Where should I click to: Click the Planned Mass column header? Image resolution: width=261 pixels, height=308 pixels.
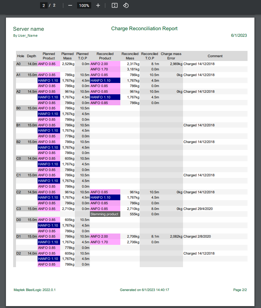click(x=67, y=56)
